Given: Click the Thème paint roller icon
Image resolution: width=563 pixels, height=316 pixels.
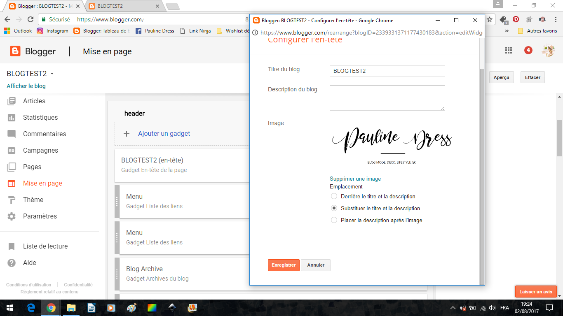Looking at the screenshot, I should click(x=12, y=200).
